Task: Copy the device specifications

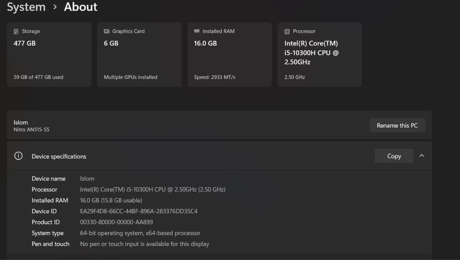Action: pos(394,156)
